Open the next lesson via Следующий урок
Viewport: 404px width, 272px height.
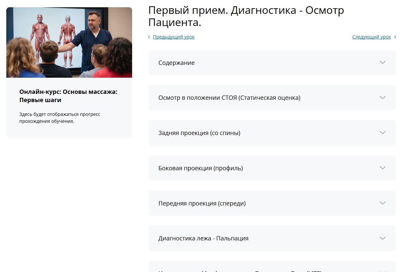(371, 37)
